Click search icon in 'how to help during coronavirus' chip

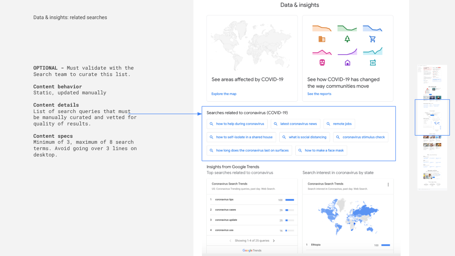tap(212, 124)
